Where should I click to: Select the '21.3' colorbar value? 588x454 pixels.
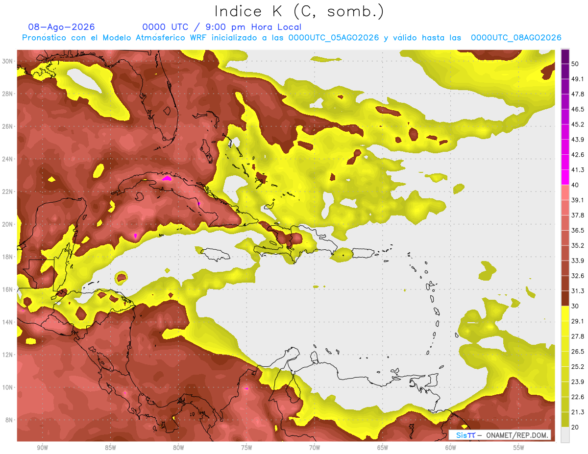578,412
